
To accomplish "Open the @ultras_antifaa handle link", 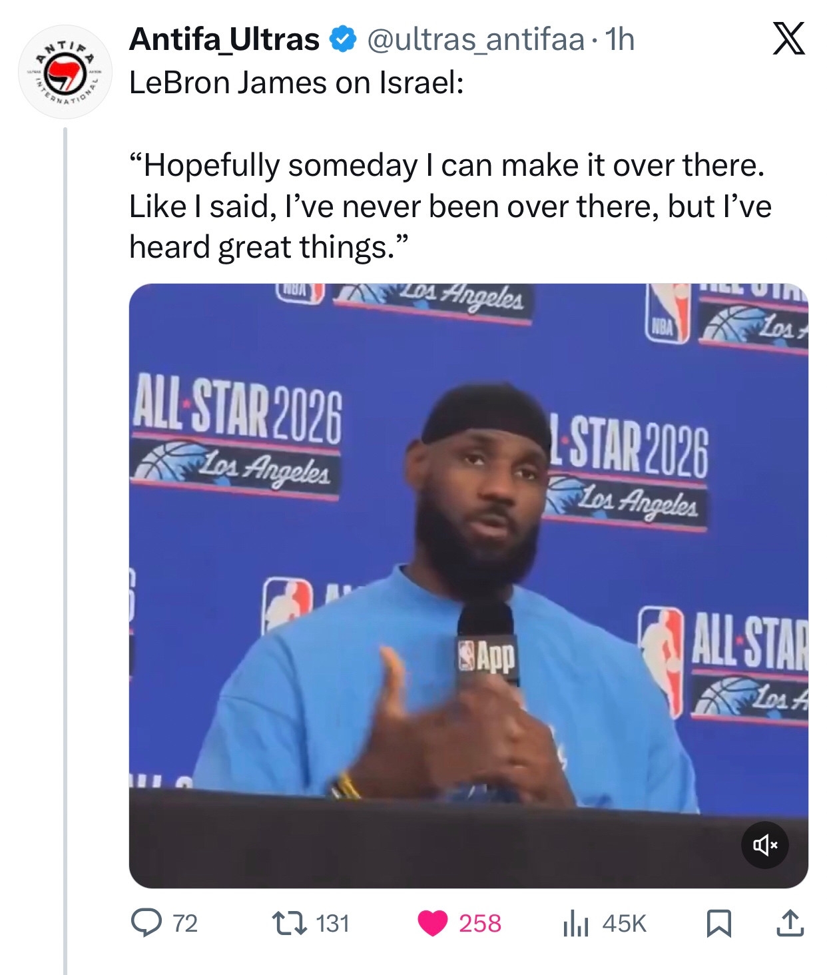I will pos(475,40).
